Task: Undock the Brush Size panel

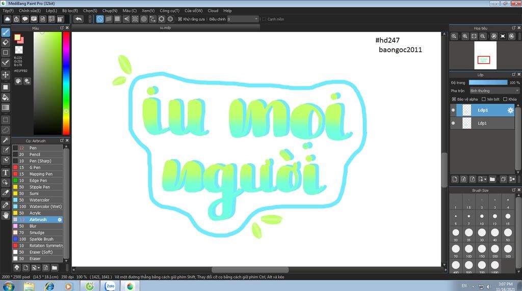Action: coord(514,190)
